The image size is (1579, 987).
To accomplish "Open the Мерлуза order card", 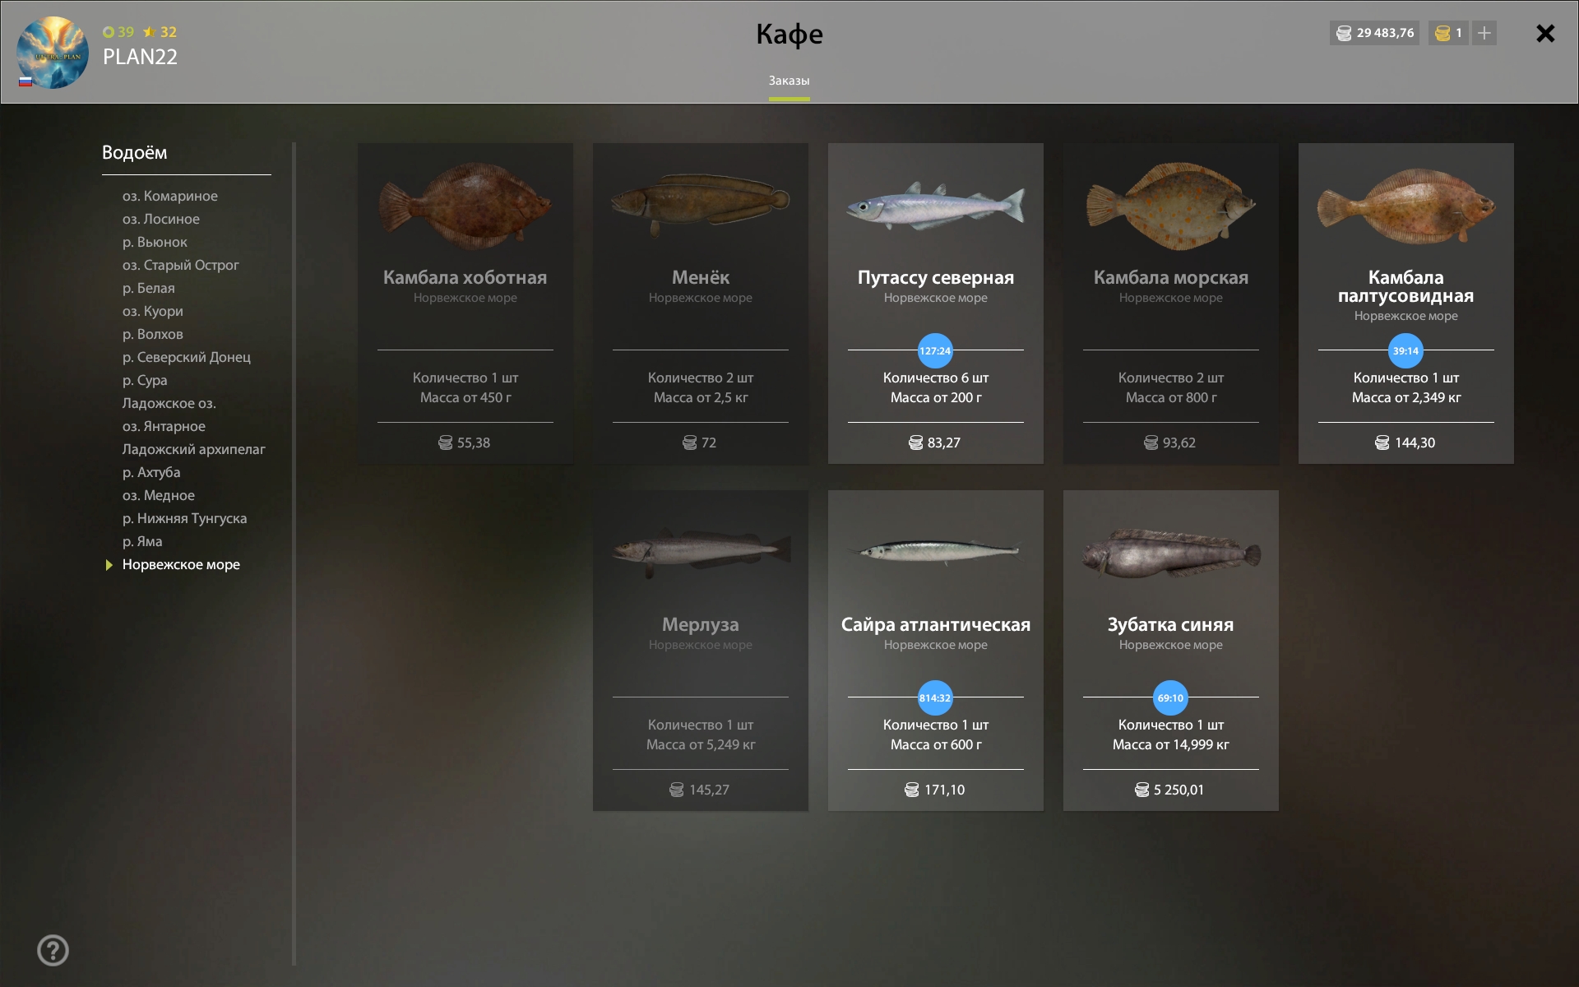I will pos(700,651).
